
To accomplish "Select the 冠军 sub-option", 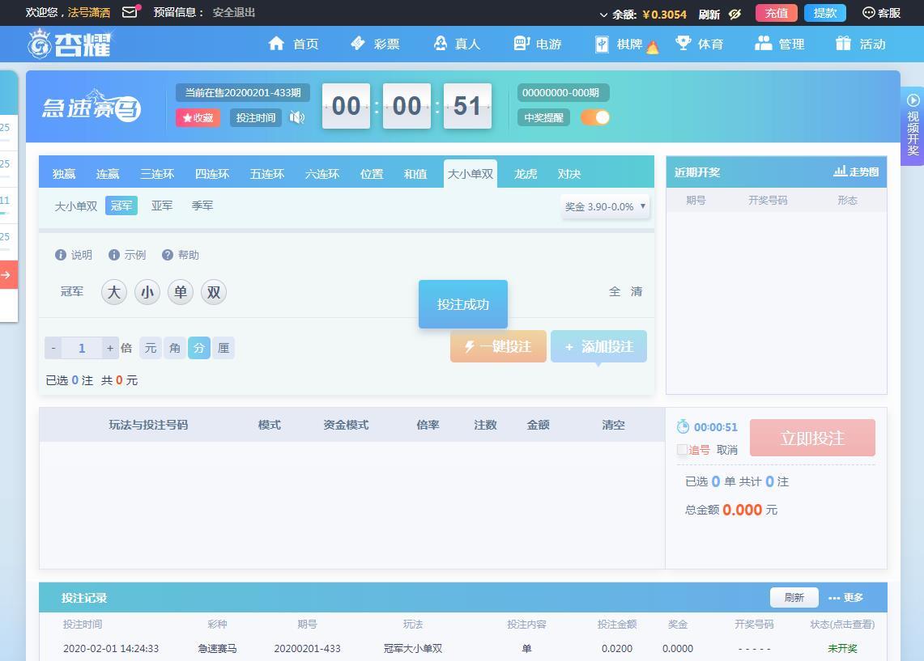I will (121, 206).
